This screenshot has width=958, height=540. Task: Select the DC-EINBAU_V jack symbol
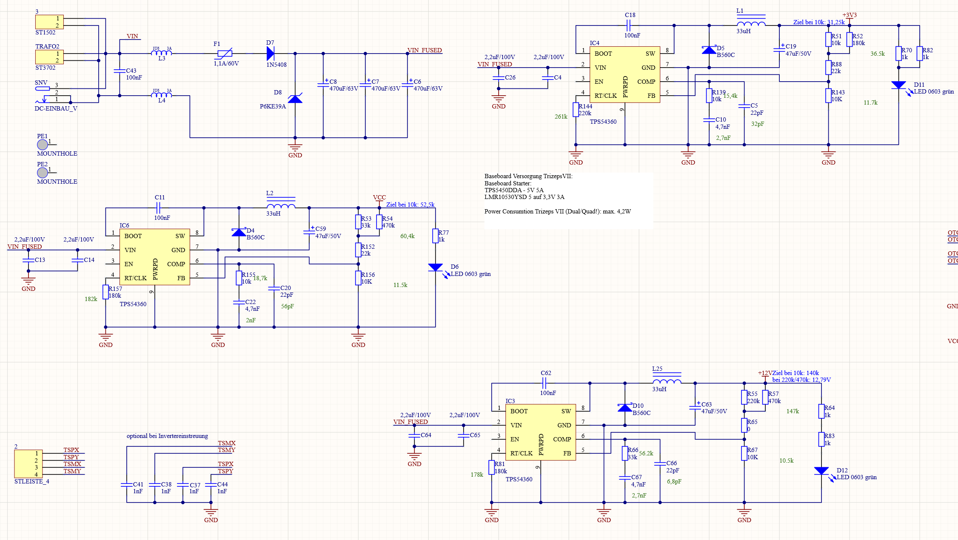pos(54,100)
